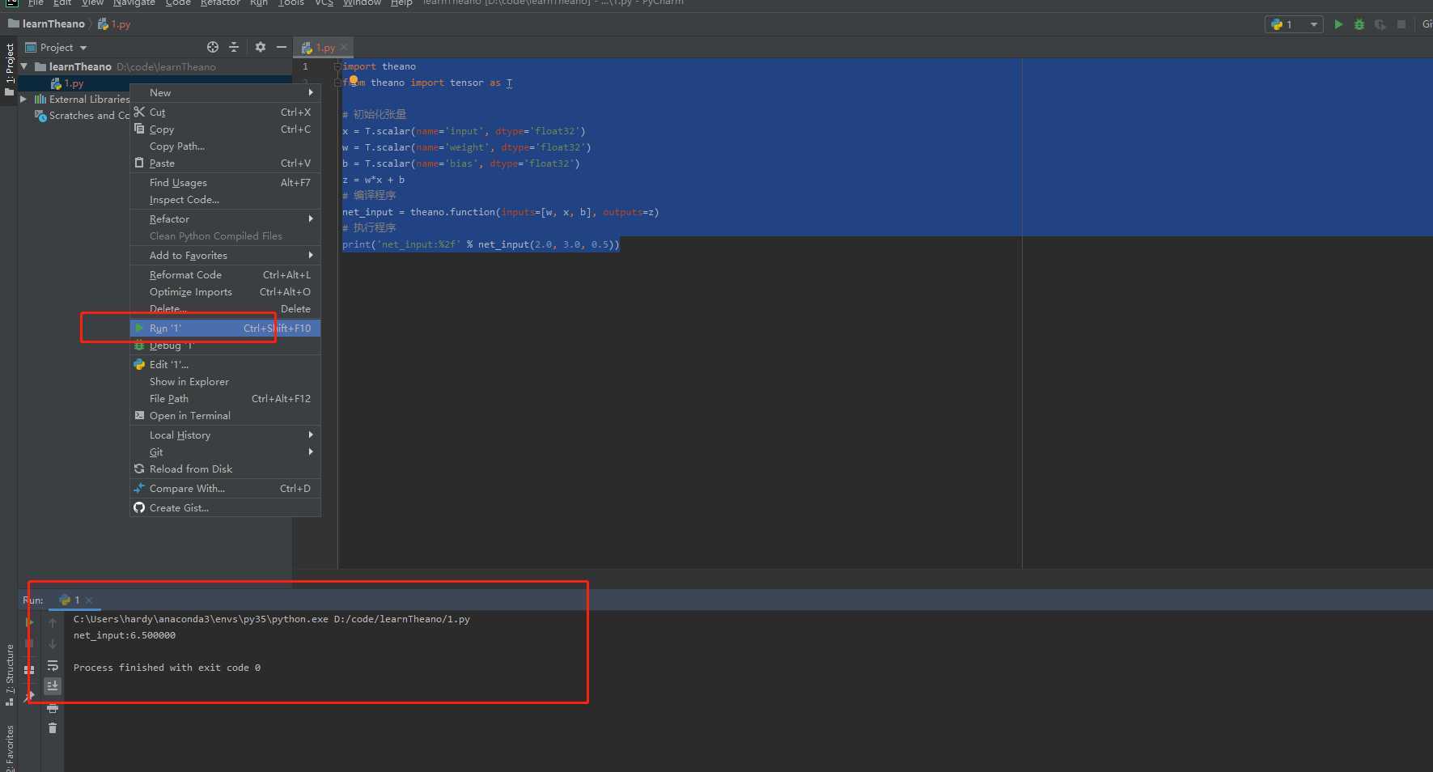The width and height of the screenshot is (1433, 772).
Task: Click run with coverage toolbar icon
Action: [x=1380, y=24]
